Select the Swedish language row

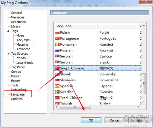98,92
